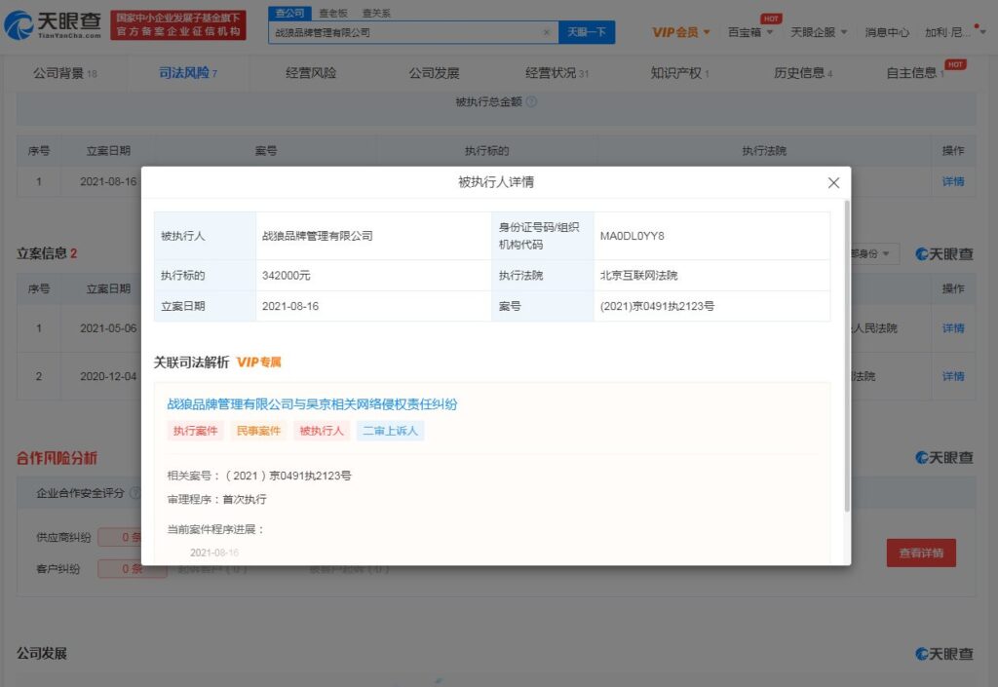Click the VIP专属 label
Screen dimensions: 998x687
258,363
